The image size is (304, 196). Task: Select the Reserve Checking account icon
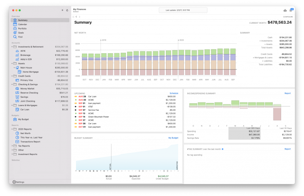click(x=17, y=93)
